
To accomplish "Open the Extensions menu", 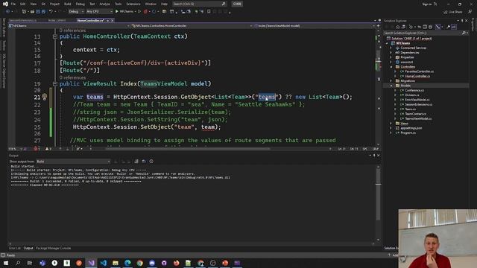I will tap(133, 4).
